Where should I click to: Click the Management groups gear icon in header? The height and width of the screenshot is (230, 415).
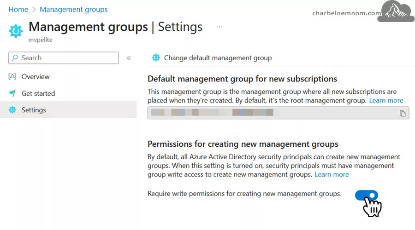(x=16, y=31)
